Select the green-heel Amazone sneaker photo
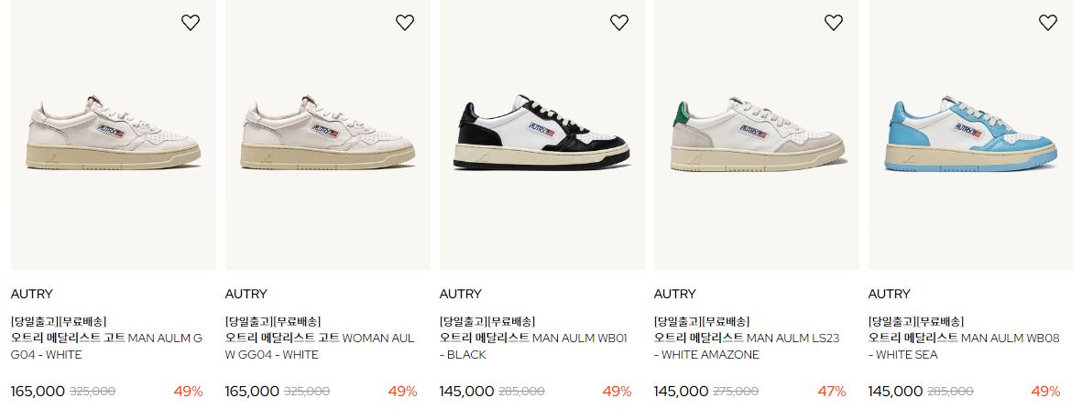 [756, 135]
